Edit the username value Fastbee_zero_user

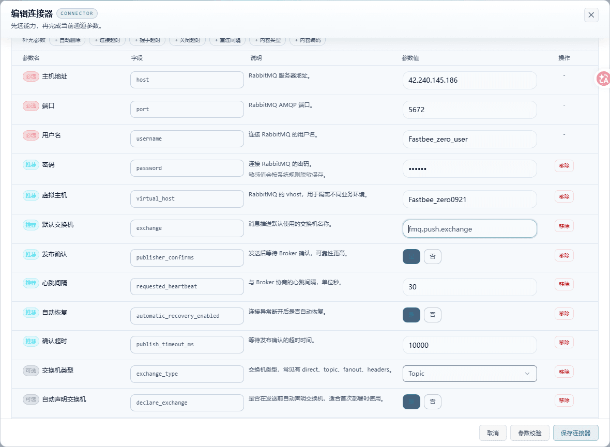tap(469, 140)
